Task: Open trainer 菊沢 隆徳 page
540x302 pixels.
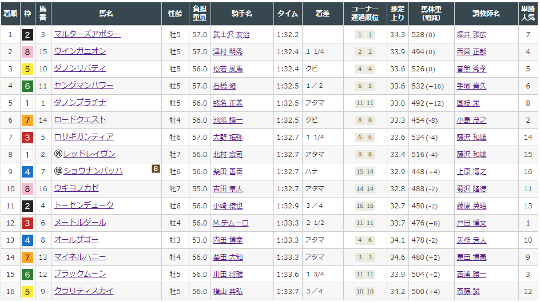Action: [x=471, y=189]
